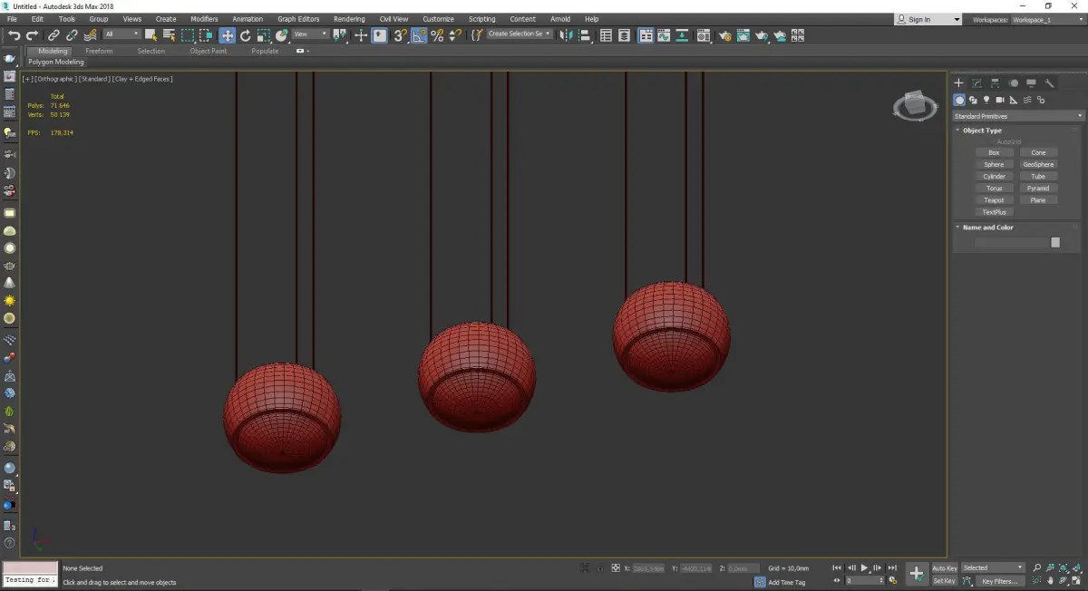This screenshot has height=591, width=1088.
Task: Click the Cylinder object type button
Action: (x=994, y=177)
